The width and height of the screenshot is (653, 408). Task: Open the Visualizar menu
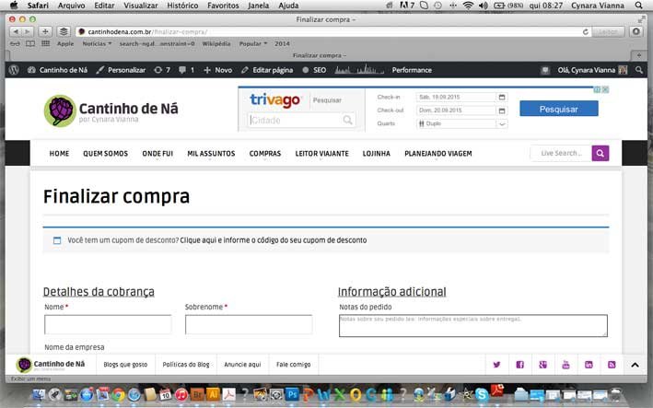point(140,6)
